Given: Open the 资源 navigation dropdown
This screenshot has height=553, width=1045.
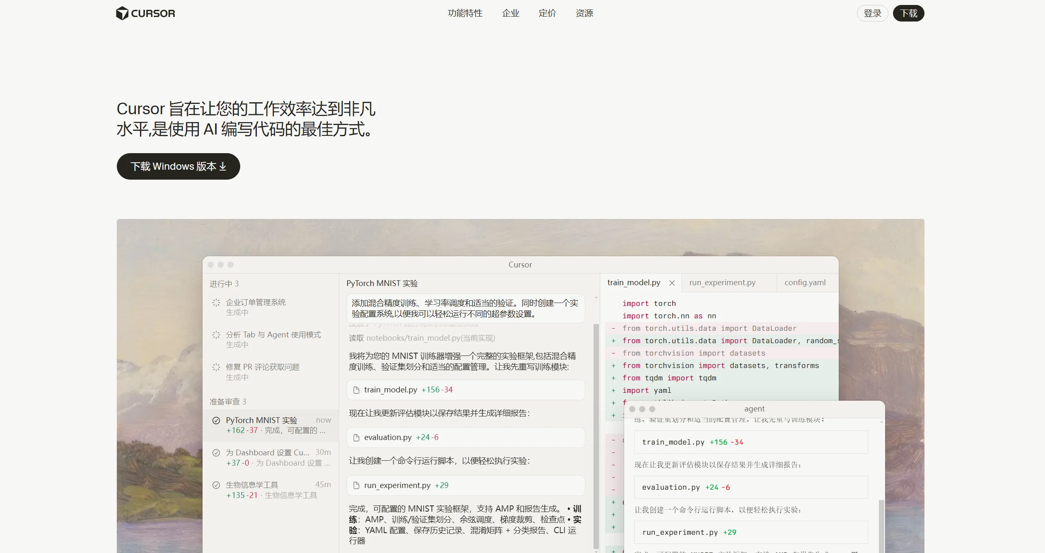Looking at the screenshot, I should tap(584, 13).
